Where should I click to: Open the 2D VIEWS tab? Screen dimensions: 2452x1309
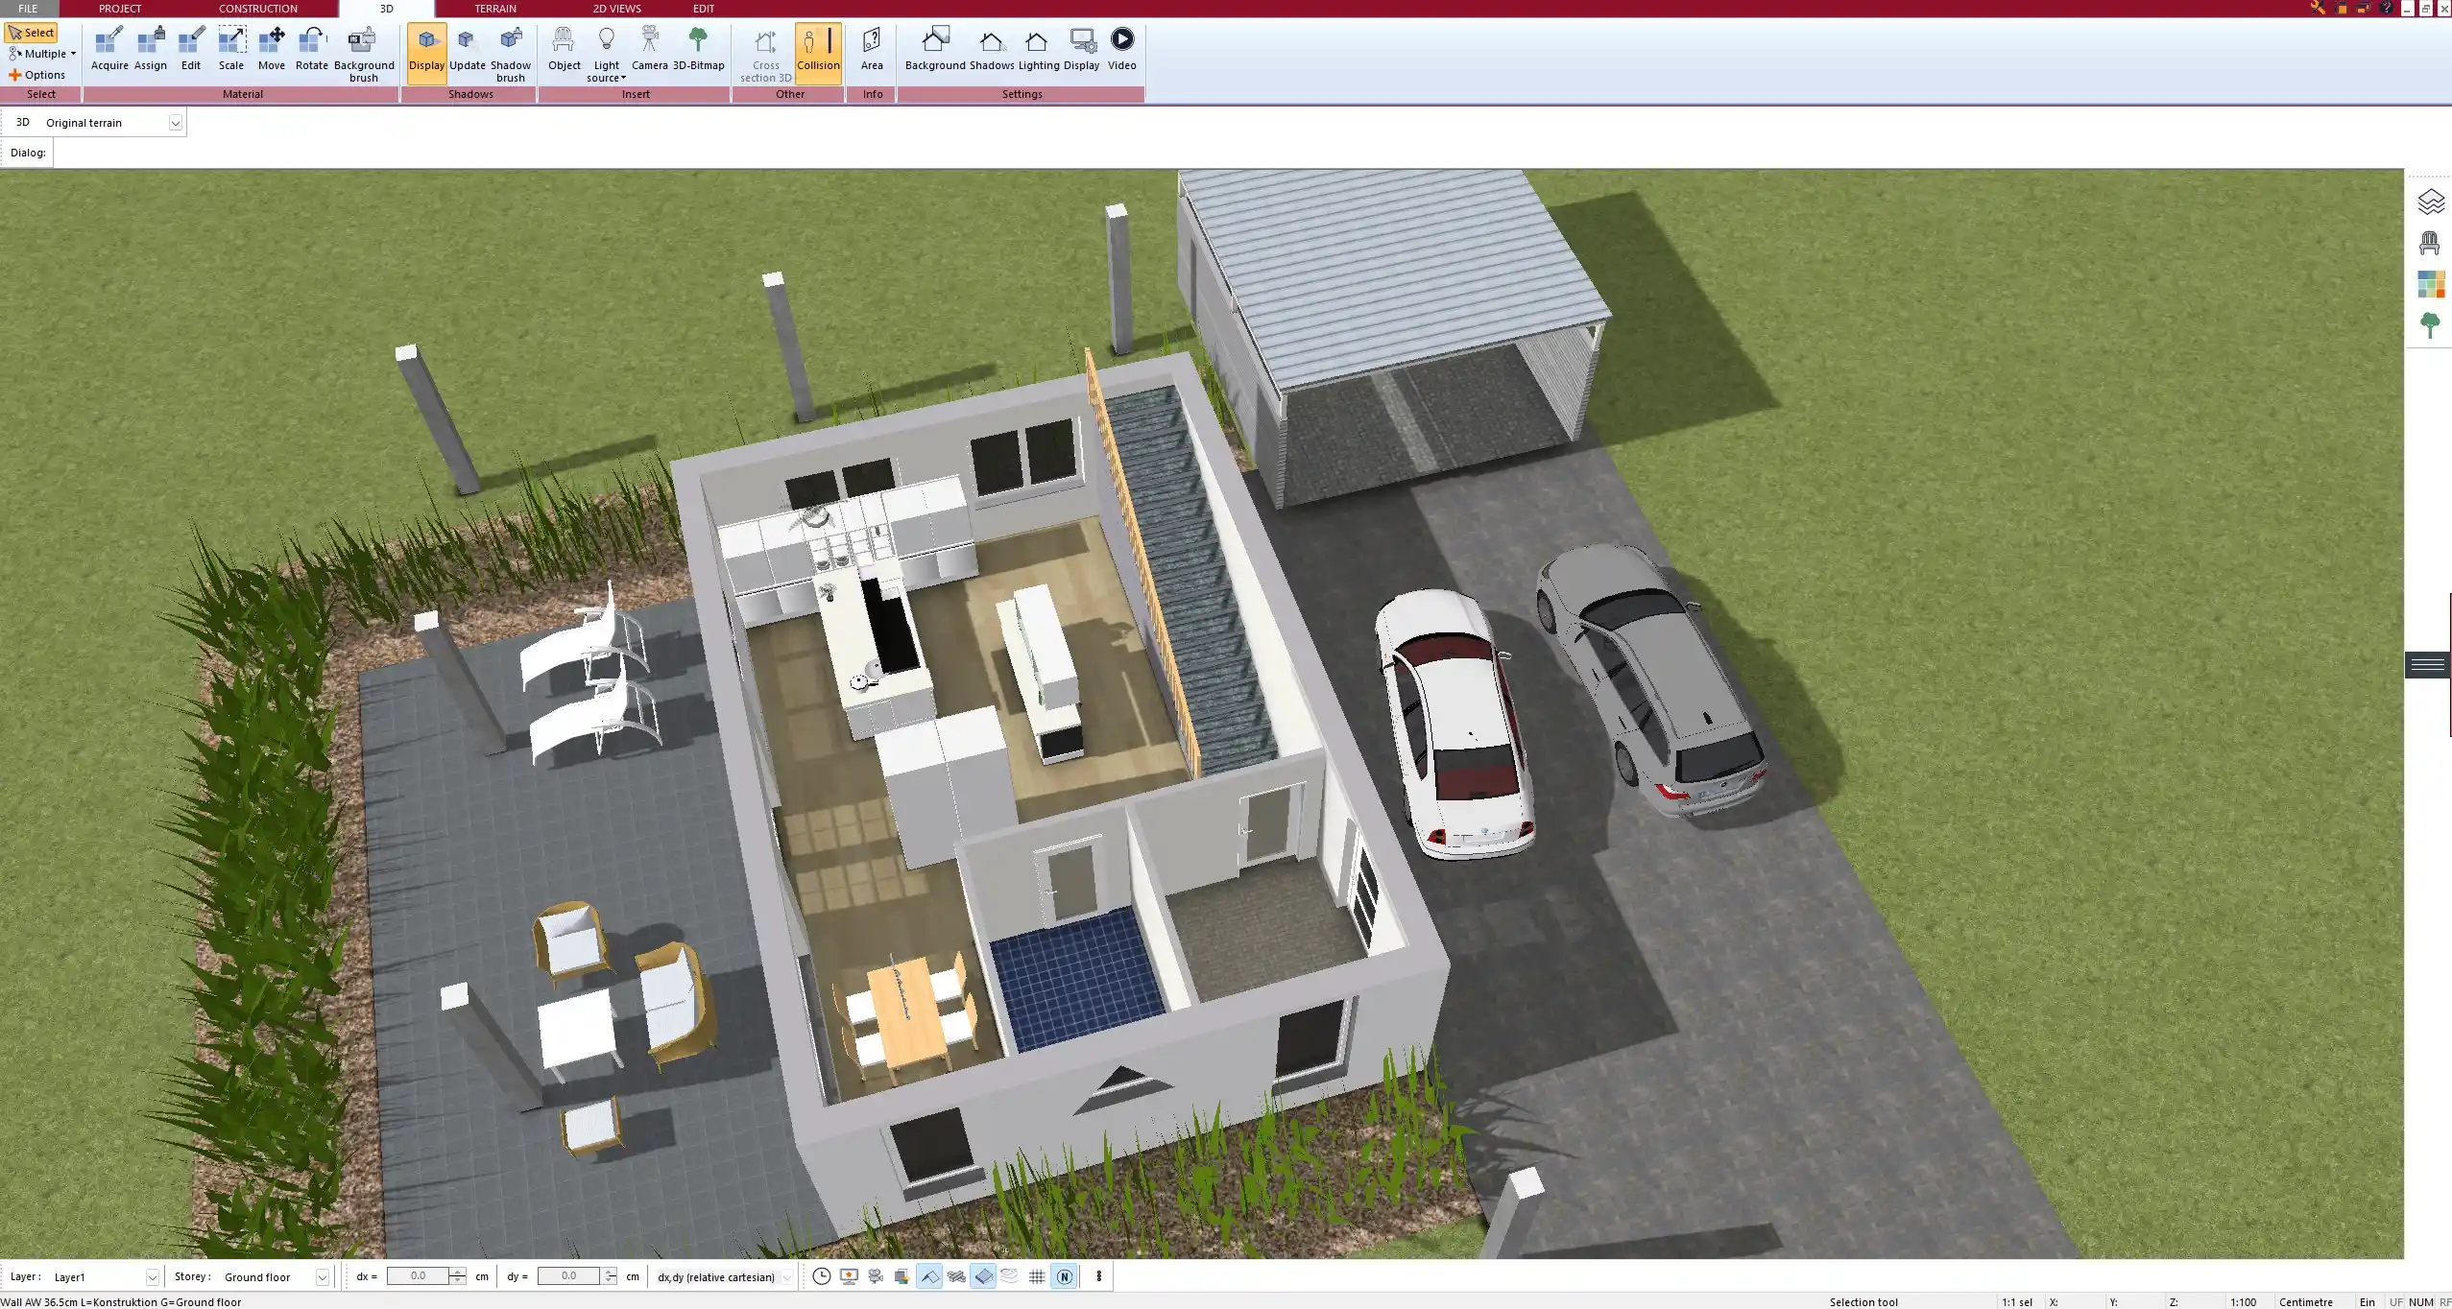pyautogui.click(x=617, y=9)
